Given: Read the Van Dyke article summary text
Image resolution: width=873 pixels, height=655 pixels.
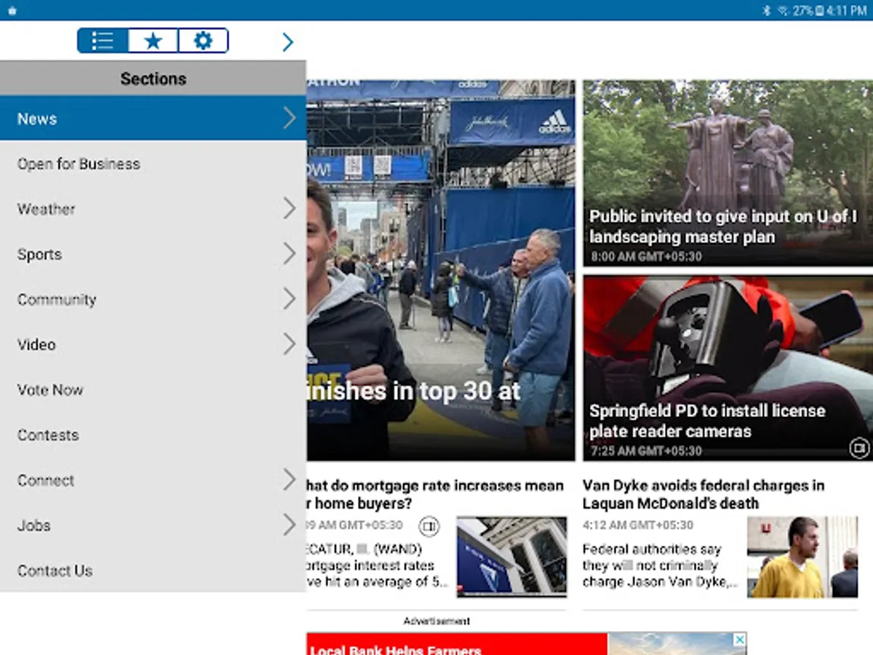Looking at the screenshot, I should pyautogui.click(x=661, y=565).
